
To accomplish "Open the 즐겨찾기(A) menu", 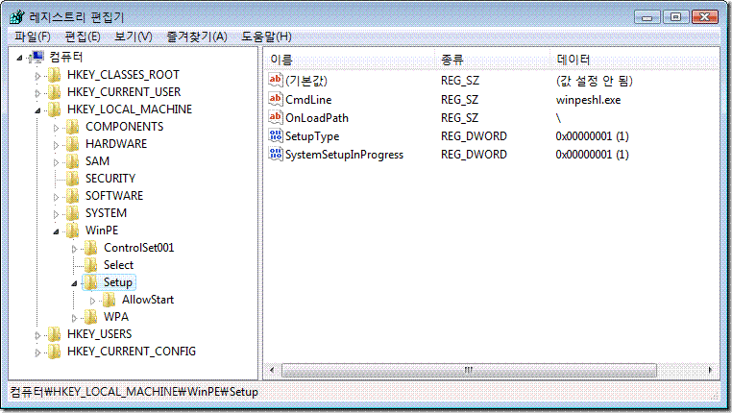I will pyautogui.click(x=197, y=36).
